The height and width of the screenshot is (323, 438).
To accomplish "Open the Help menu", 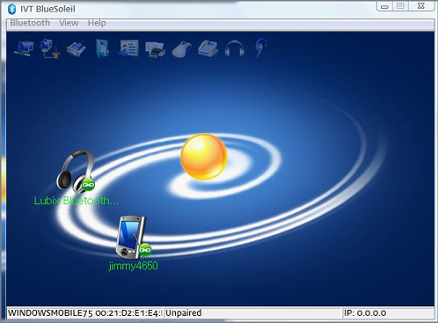I will [97, 23].
